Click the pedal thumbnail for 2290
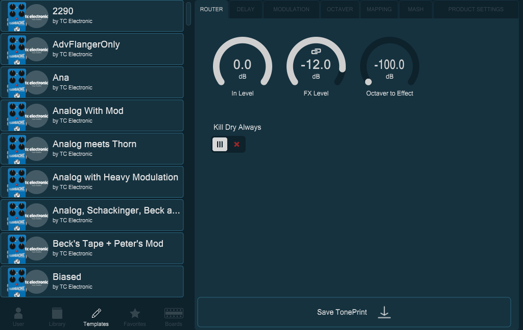This screenshot has height=330, width=523. click(x=17, y=16)
